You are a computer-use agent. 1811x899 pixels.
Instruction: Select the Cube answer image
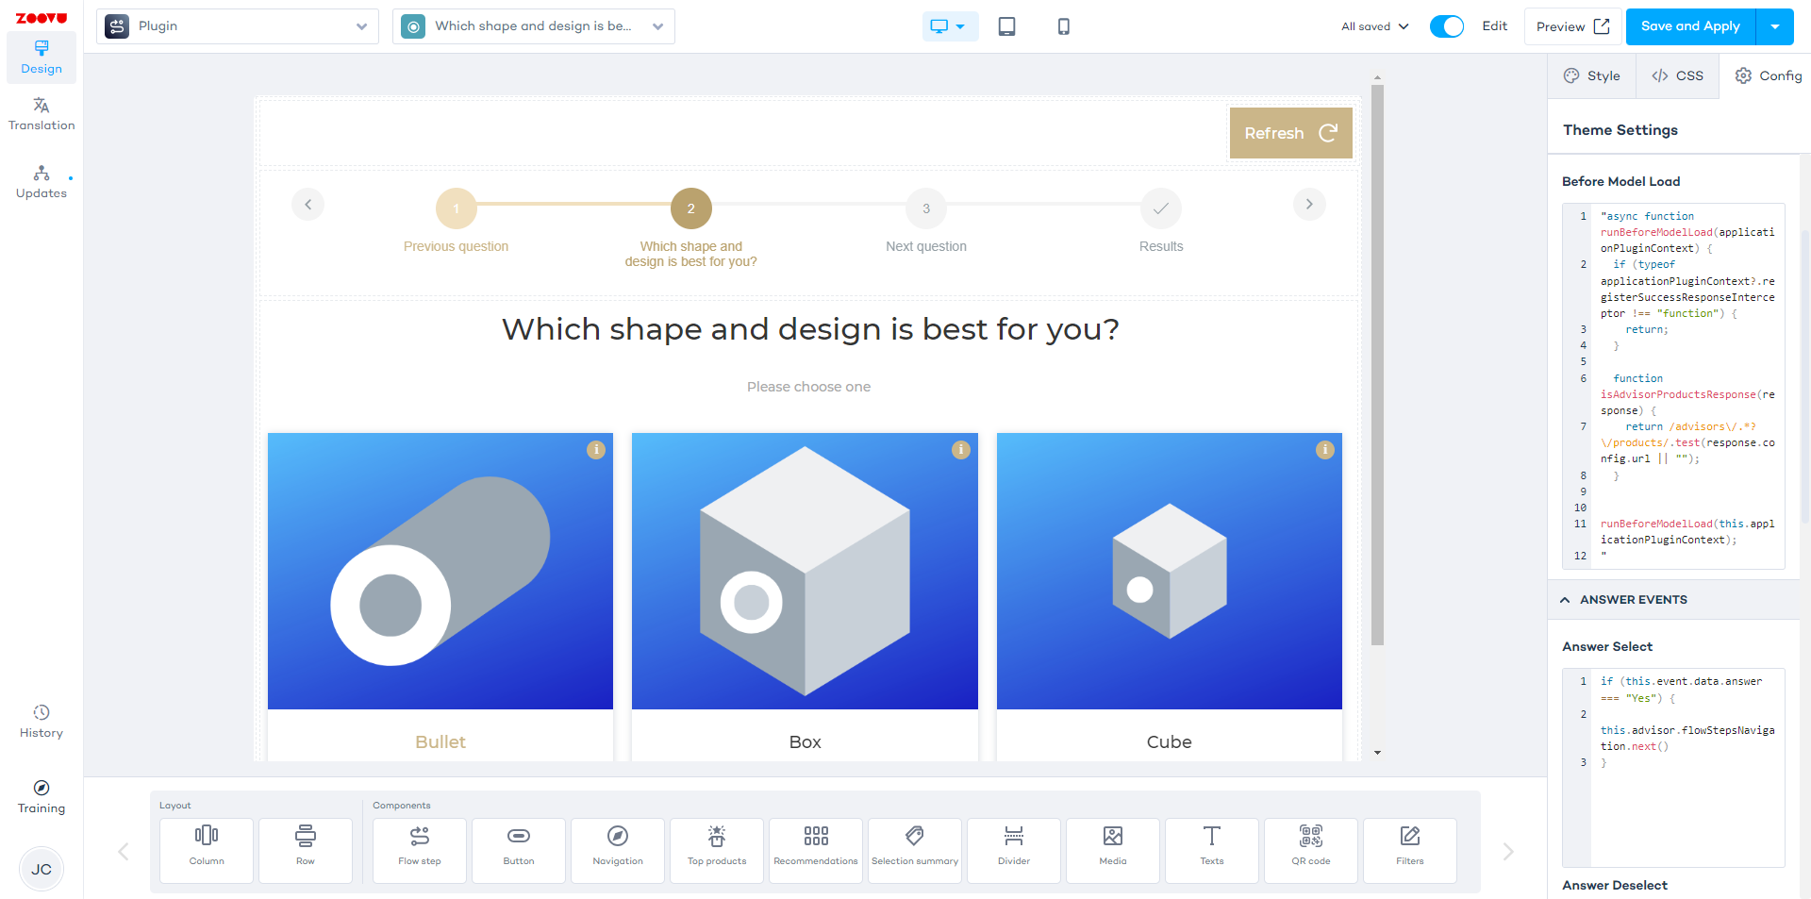click(1169, 571)
